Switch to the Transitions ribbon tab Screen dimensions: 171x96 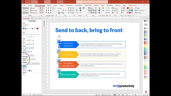pyautogui.click(x=69, y=5)
